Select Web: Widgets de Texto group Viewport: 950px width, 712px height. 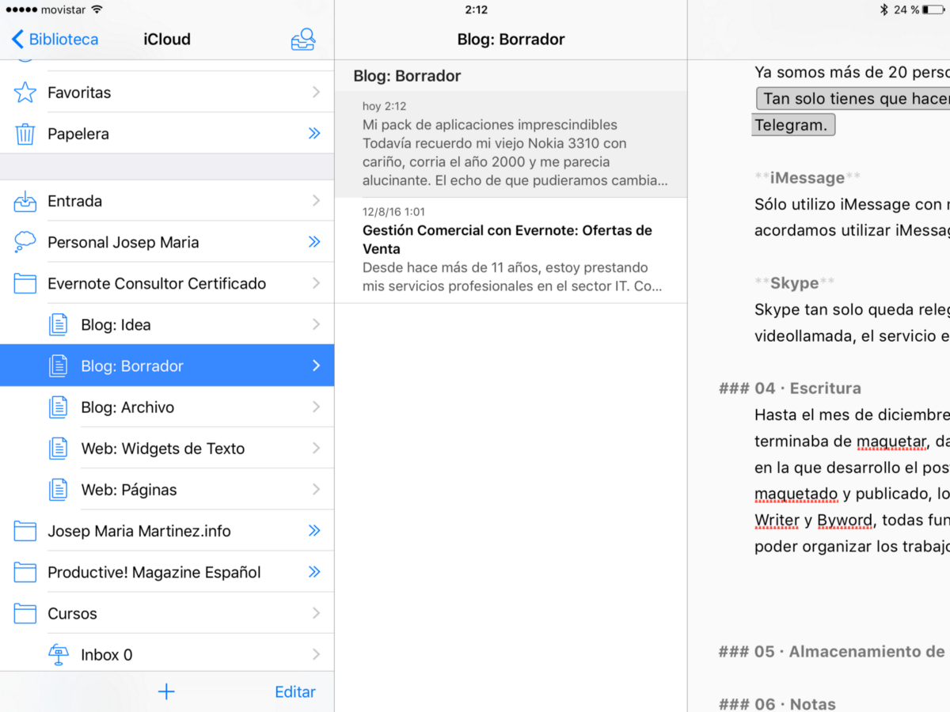[162, 449]
